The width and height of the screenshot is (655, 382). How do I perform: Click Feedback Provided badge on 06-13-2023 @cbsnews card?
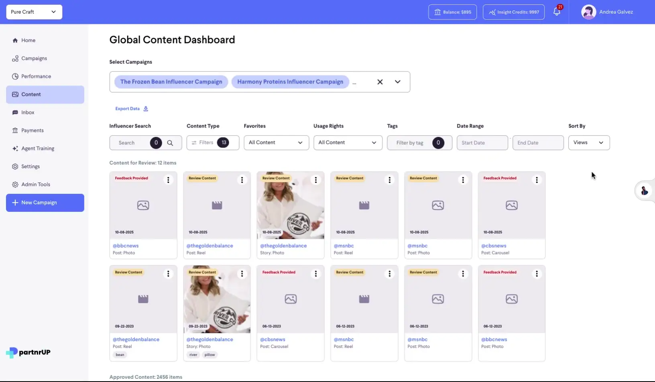point(279,272)
